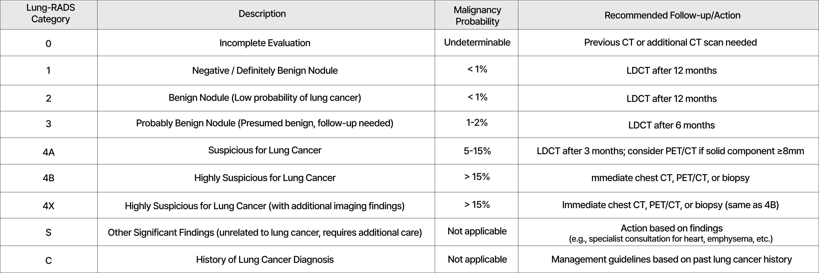Select the "Malignancy Probability" header cell
This screenshot has width=819, height=273.
pos(477,16)
